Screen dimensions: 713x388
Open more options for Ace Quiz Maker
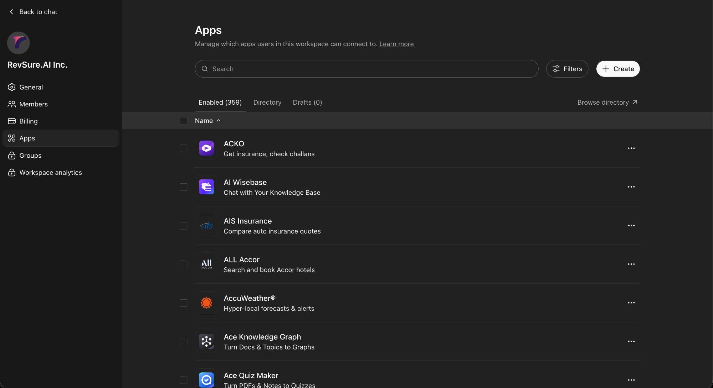click(x=631, y=380)
